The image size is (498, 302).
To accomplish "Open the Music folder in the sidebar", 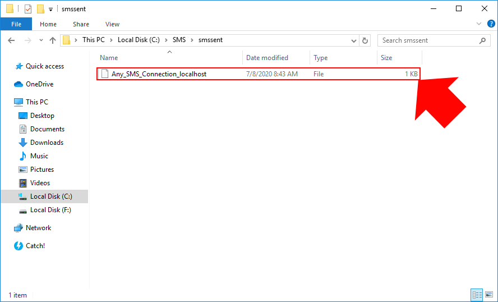I will tap(39, 155).
